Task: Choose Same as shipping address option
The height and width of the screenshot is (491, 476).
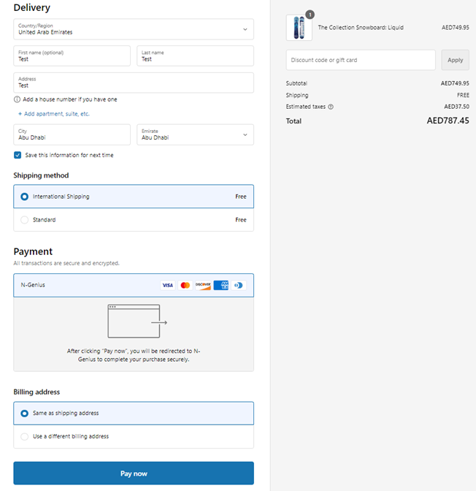Action: (134, 414)
